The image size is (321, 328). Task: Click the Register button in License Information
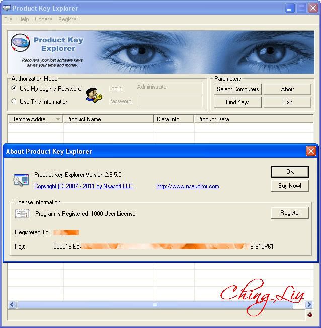[289, 213]
